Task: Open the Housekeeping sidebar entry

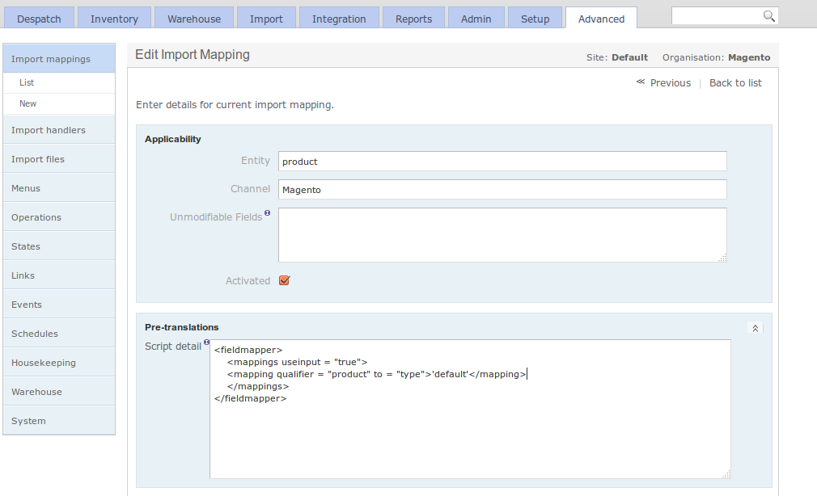Action: coord(44,362)
